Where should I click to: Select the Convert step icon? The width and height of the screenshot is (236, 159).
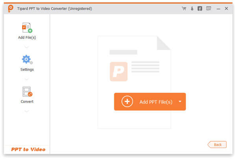(27, 92)
